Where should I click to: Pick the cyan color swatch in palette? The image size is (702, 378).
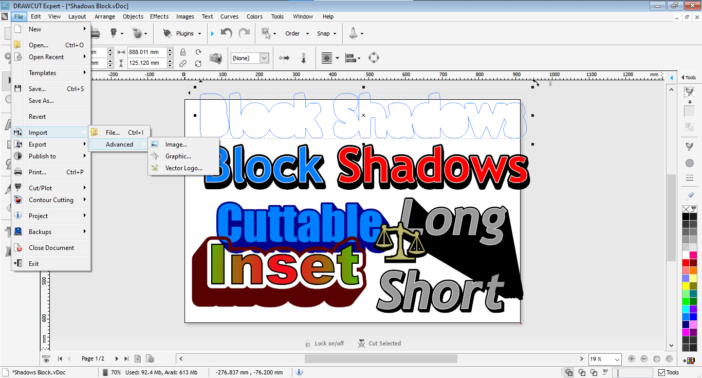pyautogui.click(x=686, y=309)
